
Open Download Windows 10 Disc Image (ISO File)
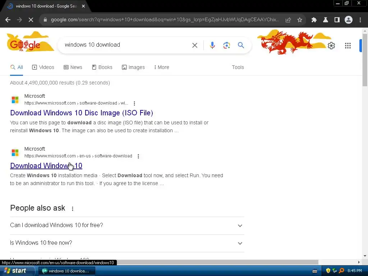click(x=82, y=113)
